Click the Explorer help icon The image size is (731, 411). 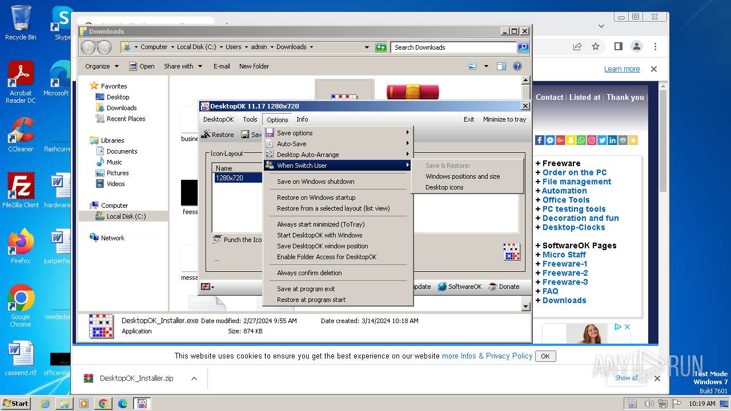tap(517, 66)
